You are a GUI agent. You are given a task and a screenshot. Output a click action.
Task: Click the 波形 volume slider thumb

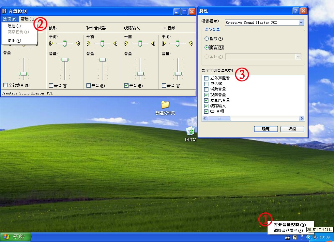tap(65, 60)
